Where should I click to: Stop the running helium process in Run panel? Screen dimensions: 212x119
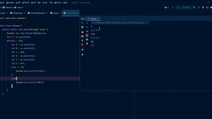click(82, 32)
